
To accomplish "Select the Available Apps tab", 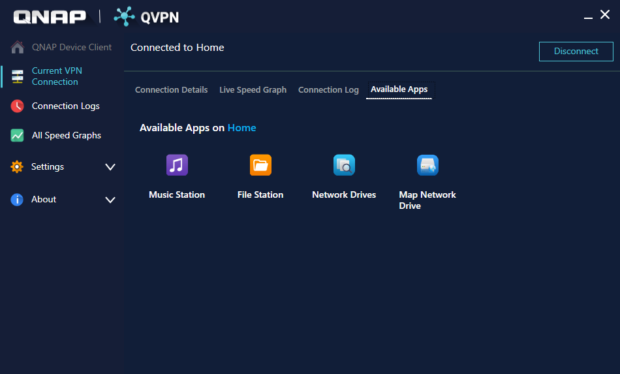I will coord(399,89).
